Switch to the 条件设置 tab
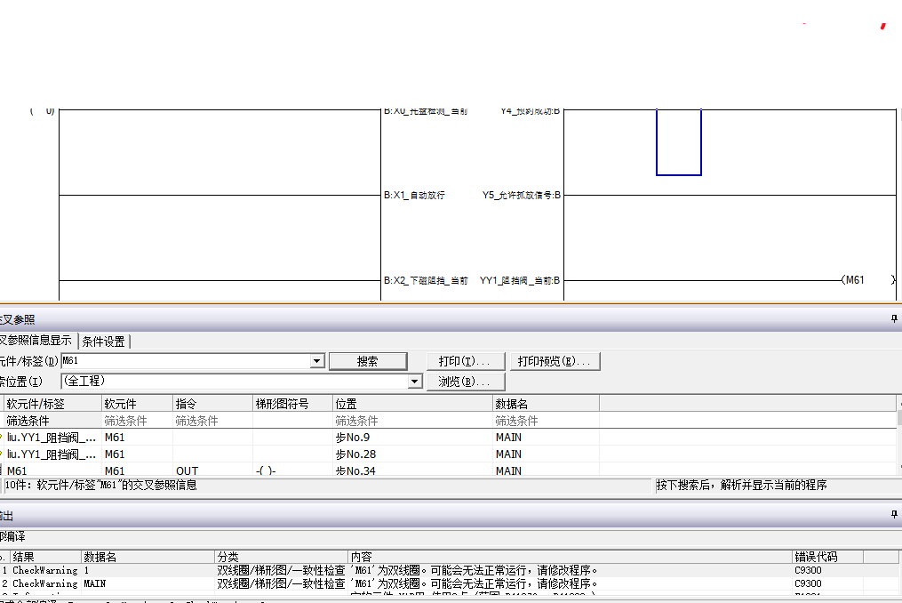This screenshot has width=902, height=603. [104, 341]
